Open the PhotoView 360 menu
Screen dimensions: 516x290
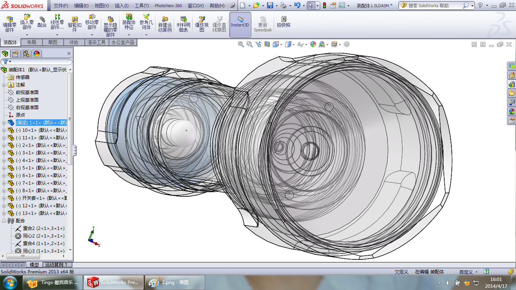pos(168,6)
